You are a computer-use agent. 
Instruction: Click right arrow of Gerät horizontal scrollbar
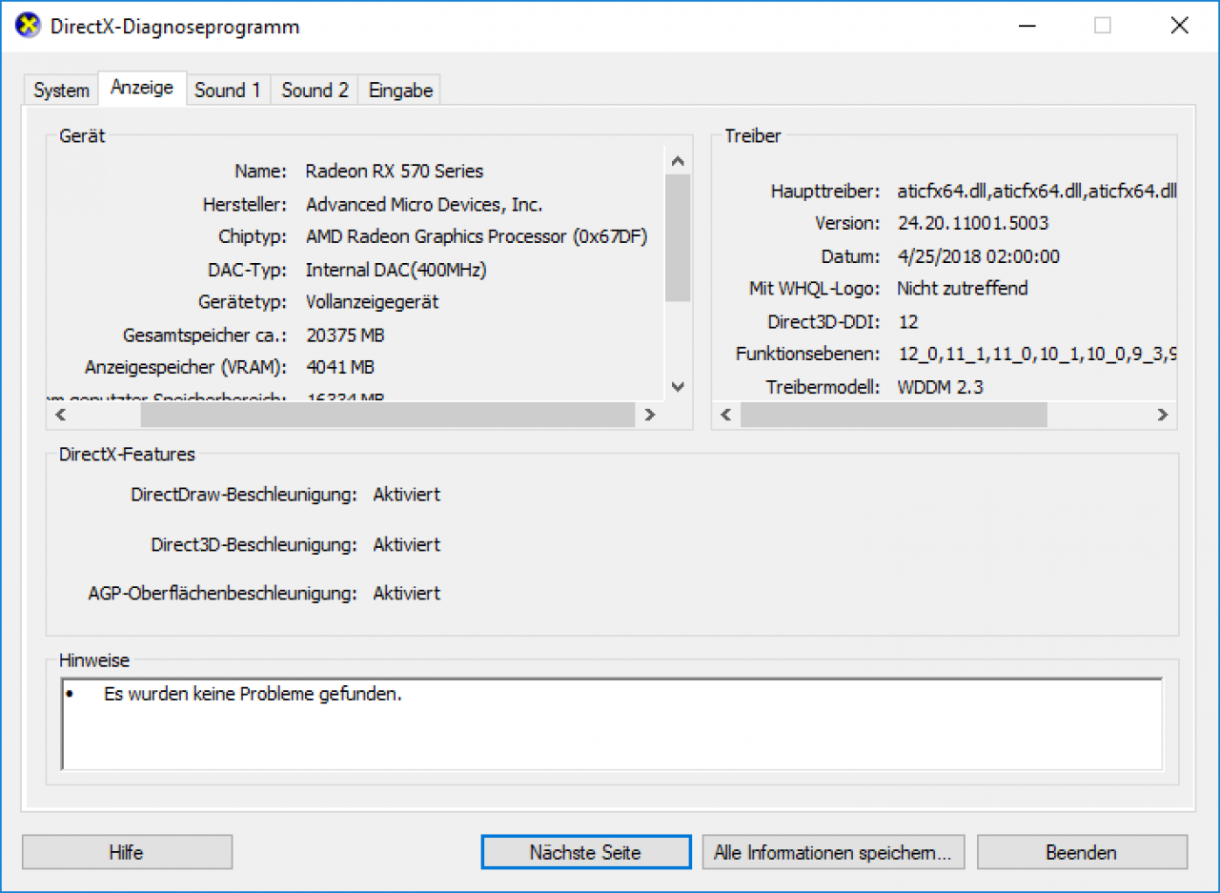click(x=650, y=415)
